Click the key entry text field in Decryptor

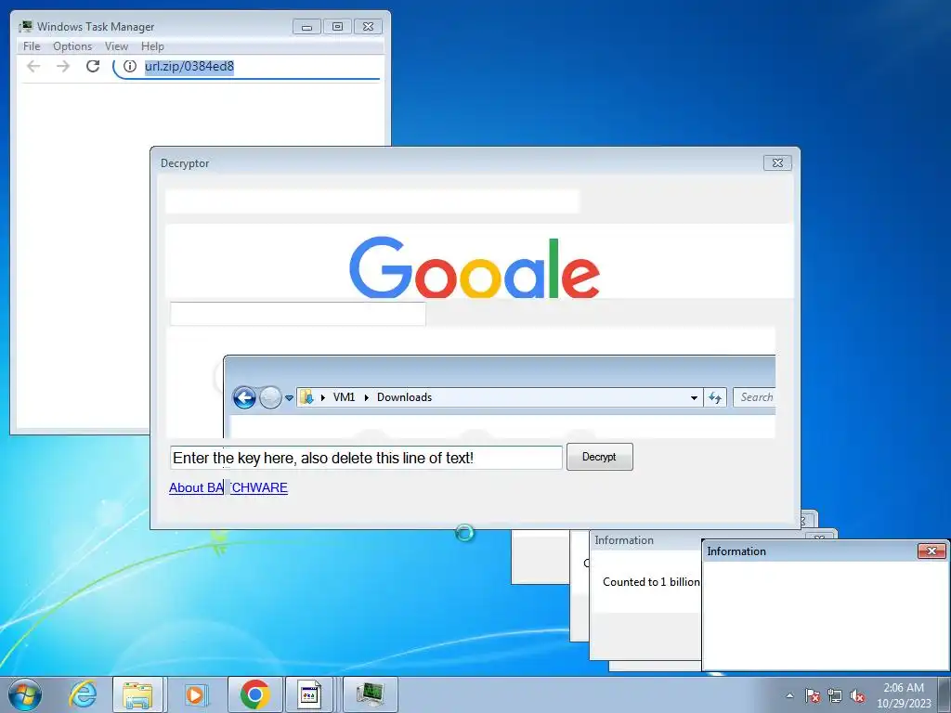pyautogui.click(x=366, y=458)
